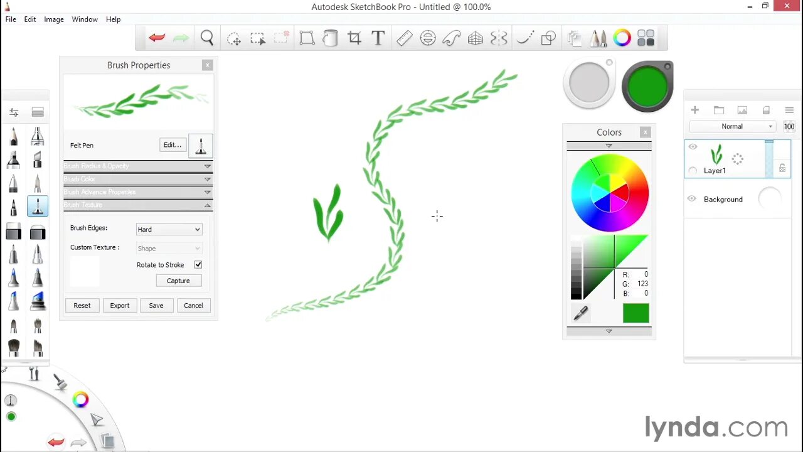Select the Steady Stroke tool
This screenshot has height=452, width=803.
524,38
